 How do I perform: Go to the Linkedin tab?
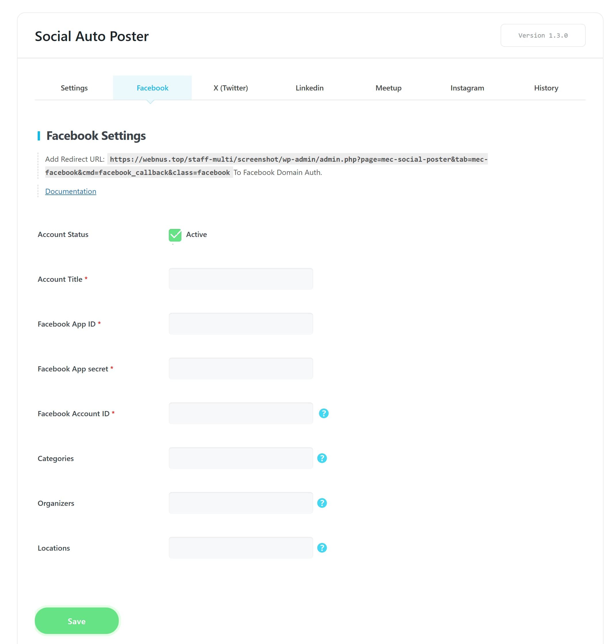309,88
